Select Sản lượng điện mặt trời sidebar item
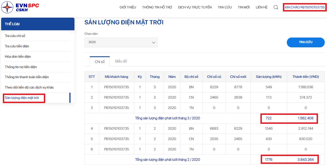 pyautogui.click(x=22, y=98)
